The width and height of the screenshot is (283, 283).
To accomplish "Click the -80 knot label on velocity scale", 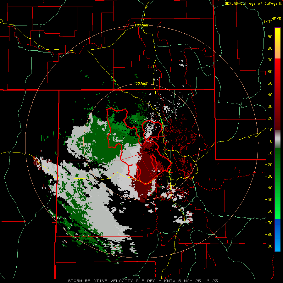I will click(x=269, y=235).
